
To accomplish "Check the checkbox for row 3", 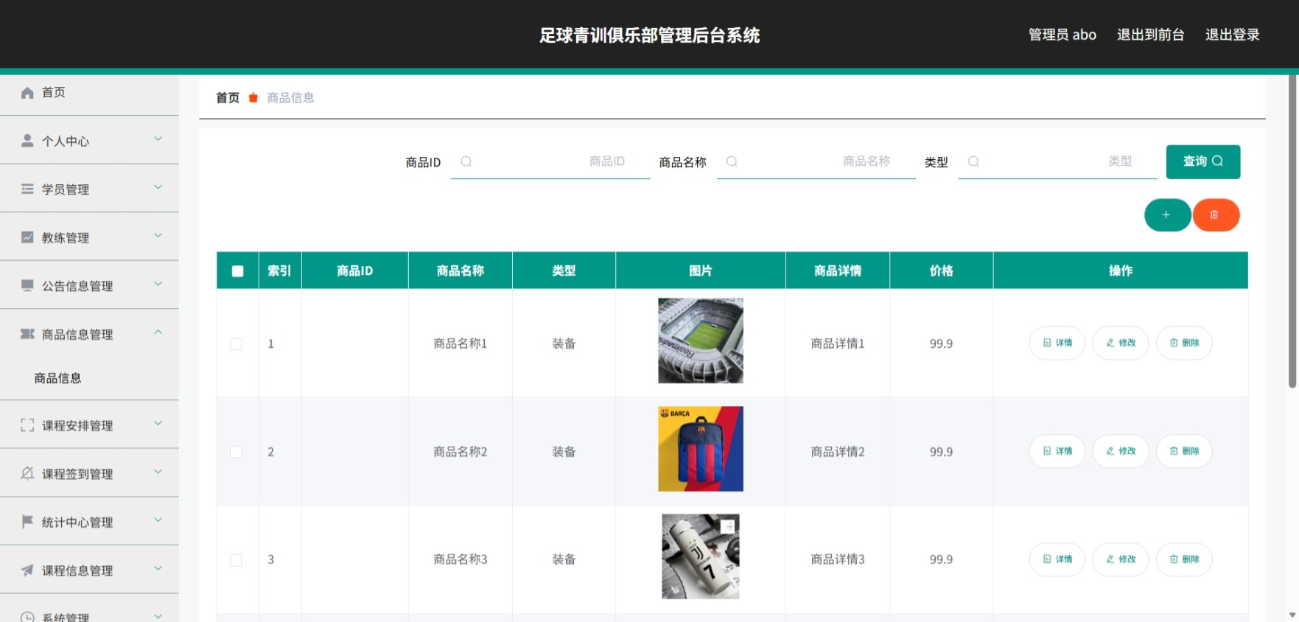I will [x=236, y=560].
